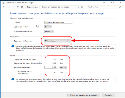Click the page heading 'Entrer un nom...'
The width and height of the screenshot is (125, 98).
click(x=57, y=13)
